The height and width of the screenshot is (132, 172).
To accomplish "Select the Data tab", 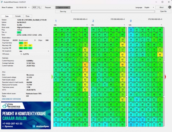I will coord(7,17).
